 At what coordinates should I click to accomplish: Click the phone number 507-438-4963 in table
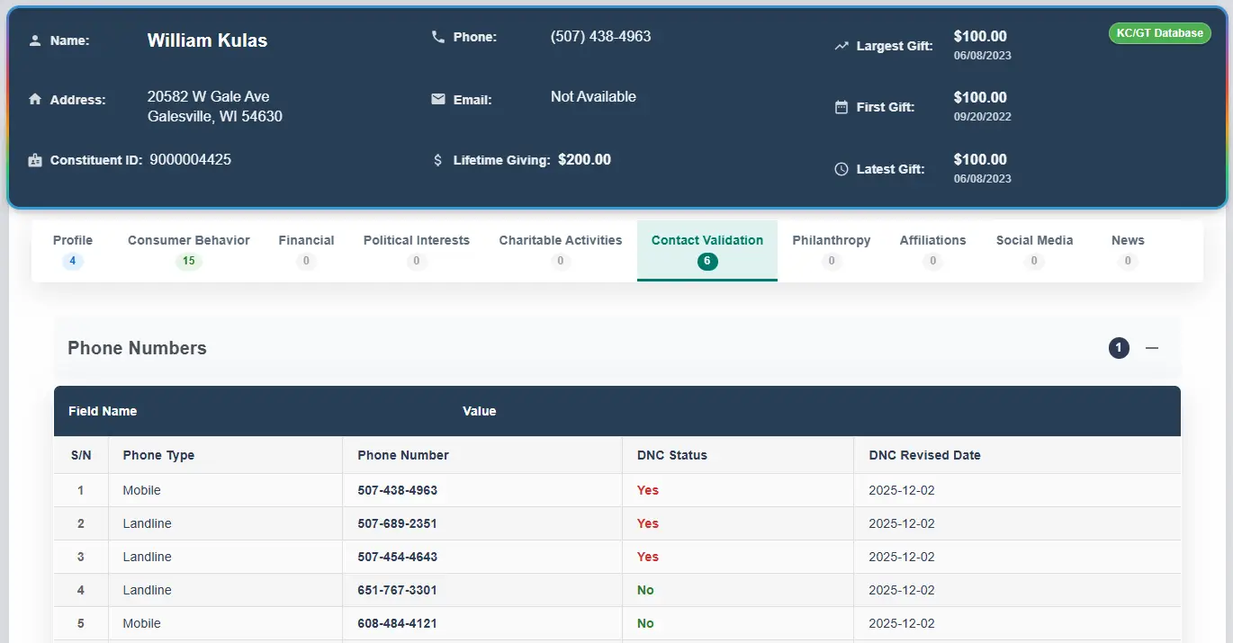(397, 490)
